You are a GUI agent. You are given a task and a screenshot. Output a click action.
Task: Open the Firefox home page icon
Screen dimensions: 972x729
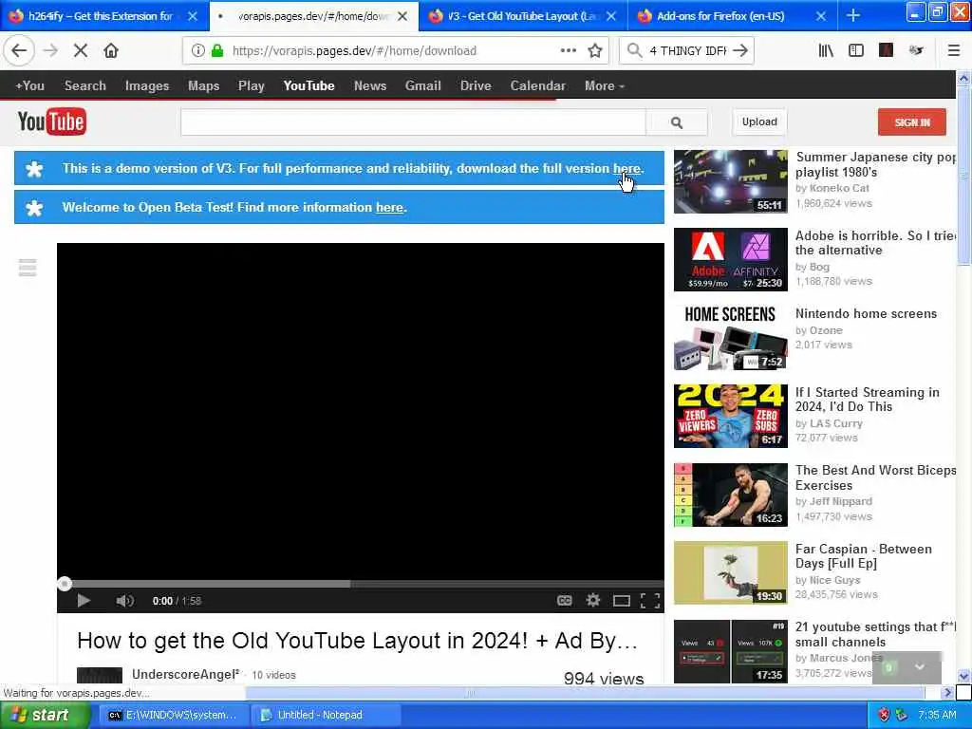point(111,50)
